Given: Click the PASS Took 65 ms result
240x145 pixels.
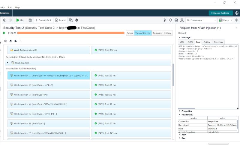Looking at the screenshot, I should coord(131,85).
